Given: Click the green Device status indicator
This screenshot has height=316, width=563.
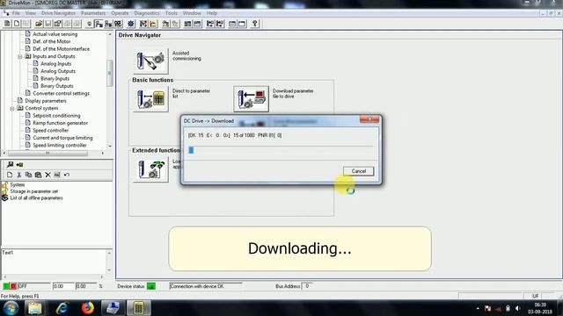Looking at the screenshot, I should [151, 286].
